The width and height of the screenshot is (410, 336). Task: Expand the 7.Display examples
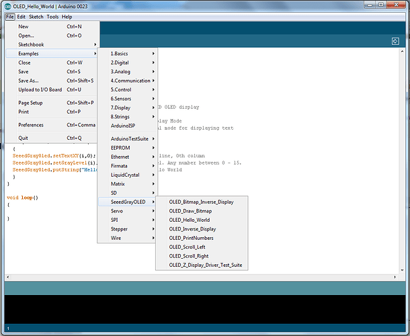127,108
